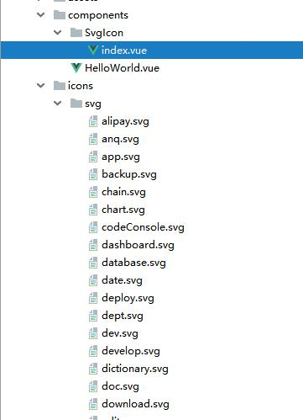Viewport: 303px width, 420px height.
Task: Click the SvgIcon folder icon
Action: pyautogui.click(x=76, y=33)
